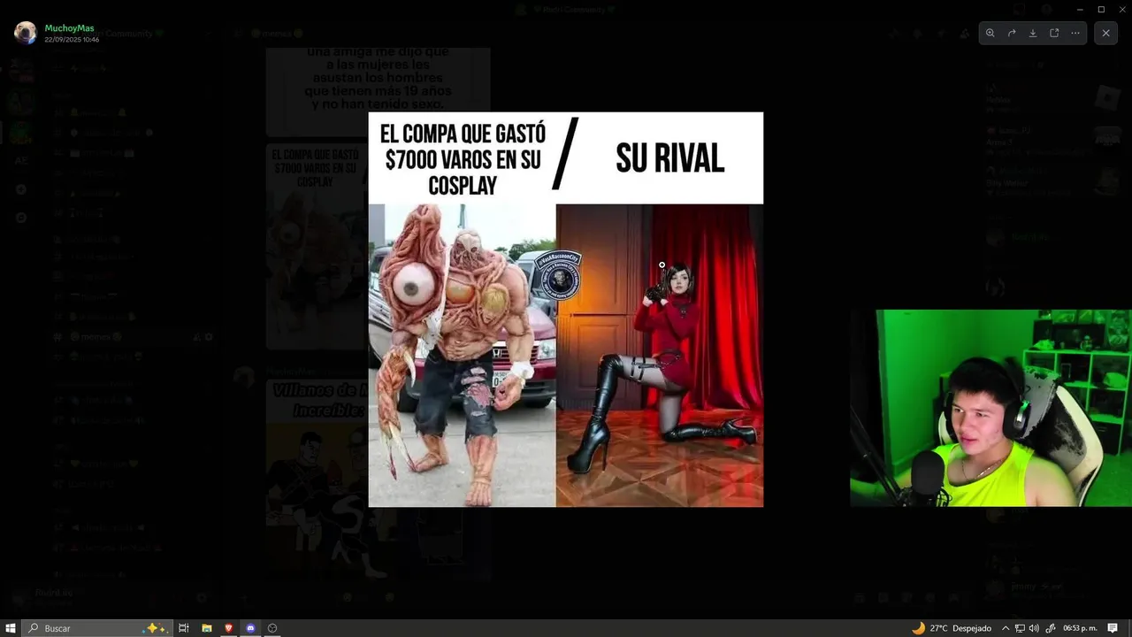
Task: Expand the hidden system tray icons
Action: (x=1006, y=628)
